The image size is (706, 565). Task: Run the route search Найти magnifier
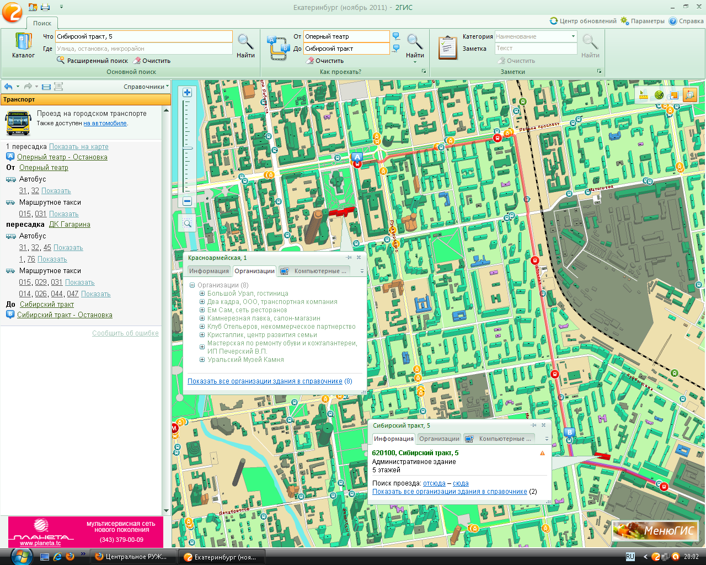(x=415, y=45)
